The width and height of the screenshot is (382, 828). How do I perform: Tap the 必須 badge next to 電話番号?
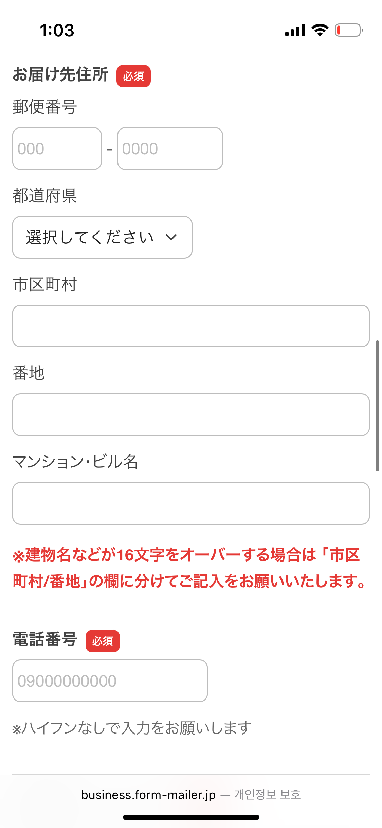coord(103,640)
